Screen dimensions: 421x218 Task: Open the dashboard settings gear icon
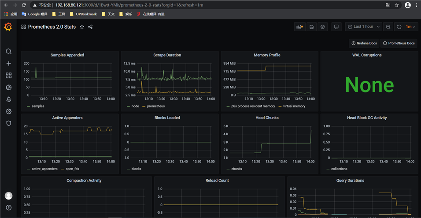pyautogui.click(x=323, y=27)
